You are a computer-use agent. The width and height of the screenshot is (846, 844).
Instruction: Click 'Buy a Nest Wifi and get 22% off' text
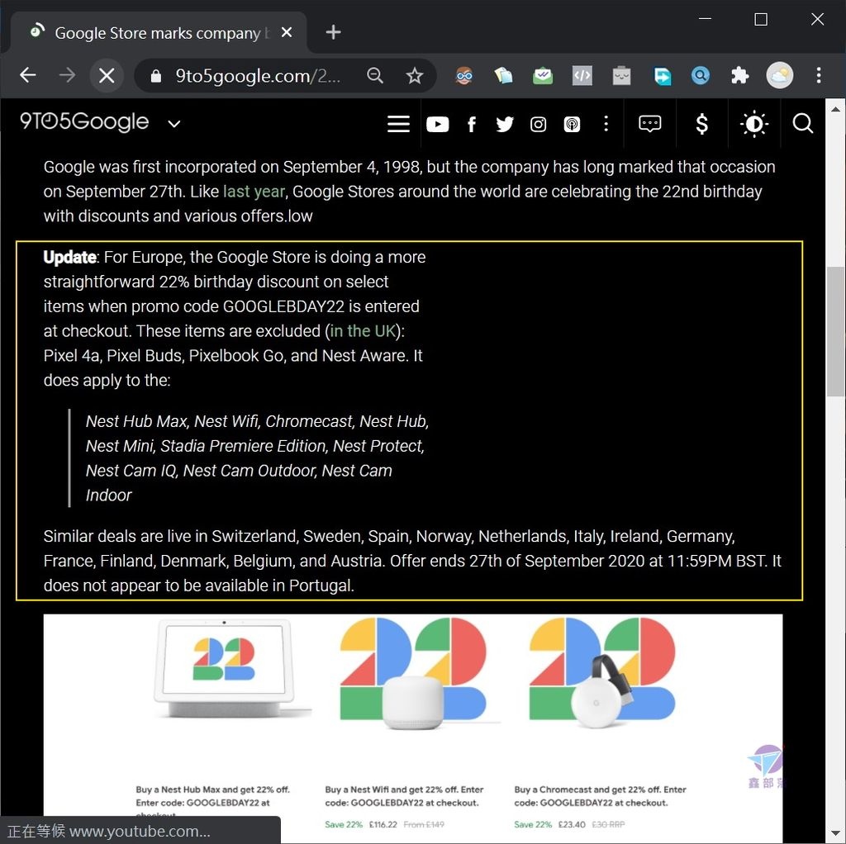(404, 796)
